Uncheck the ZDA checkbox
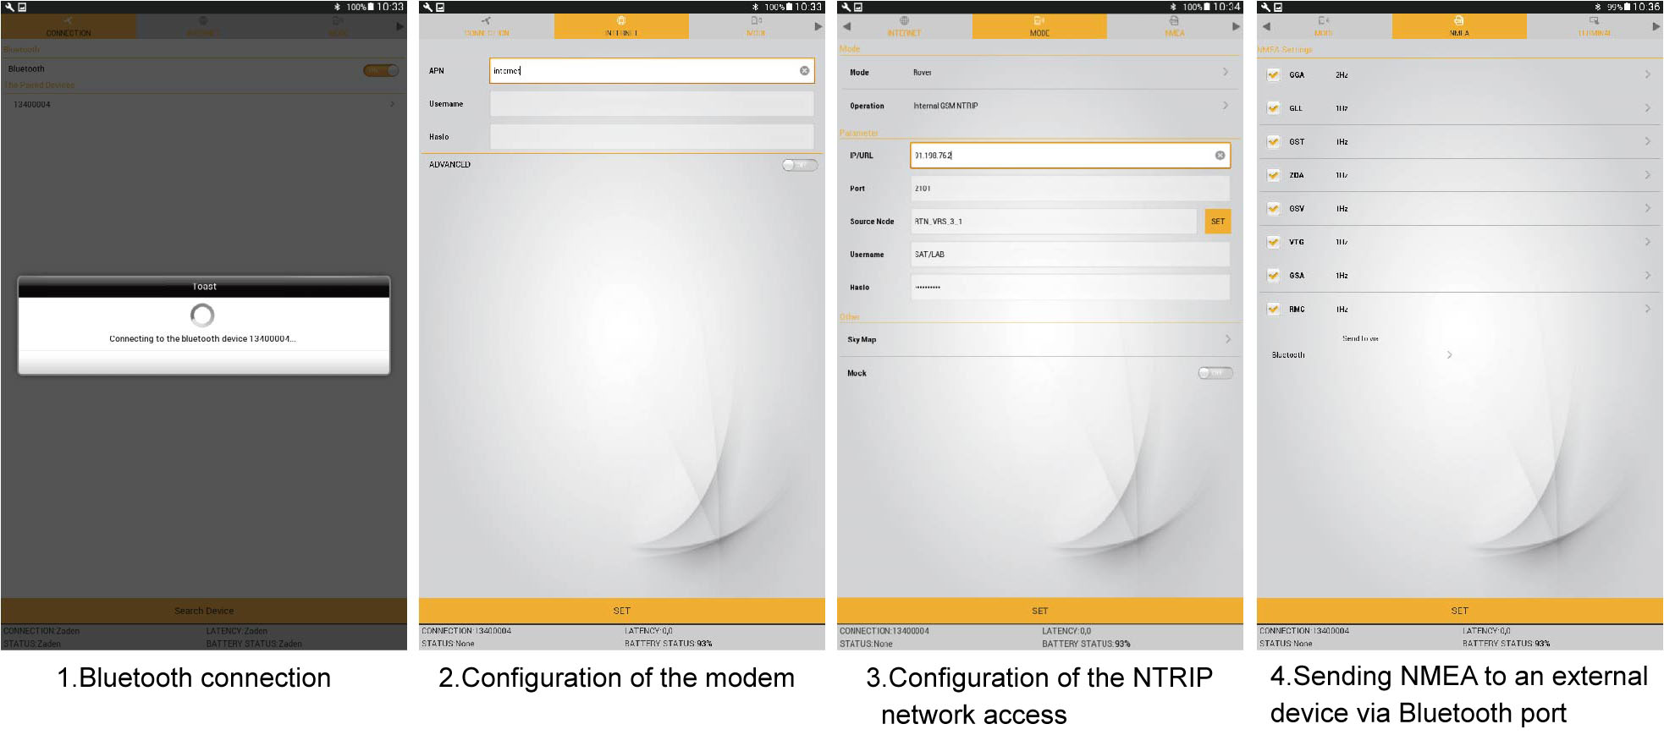This screenshot has width=1664, height=735. point(1273,175)
